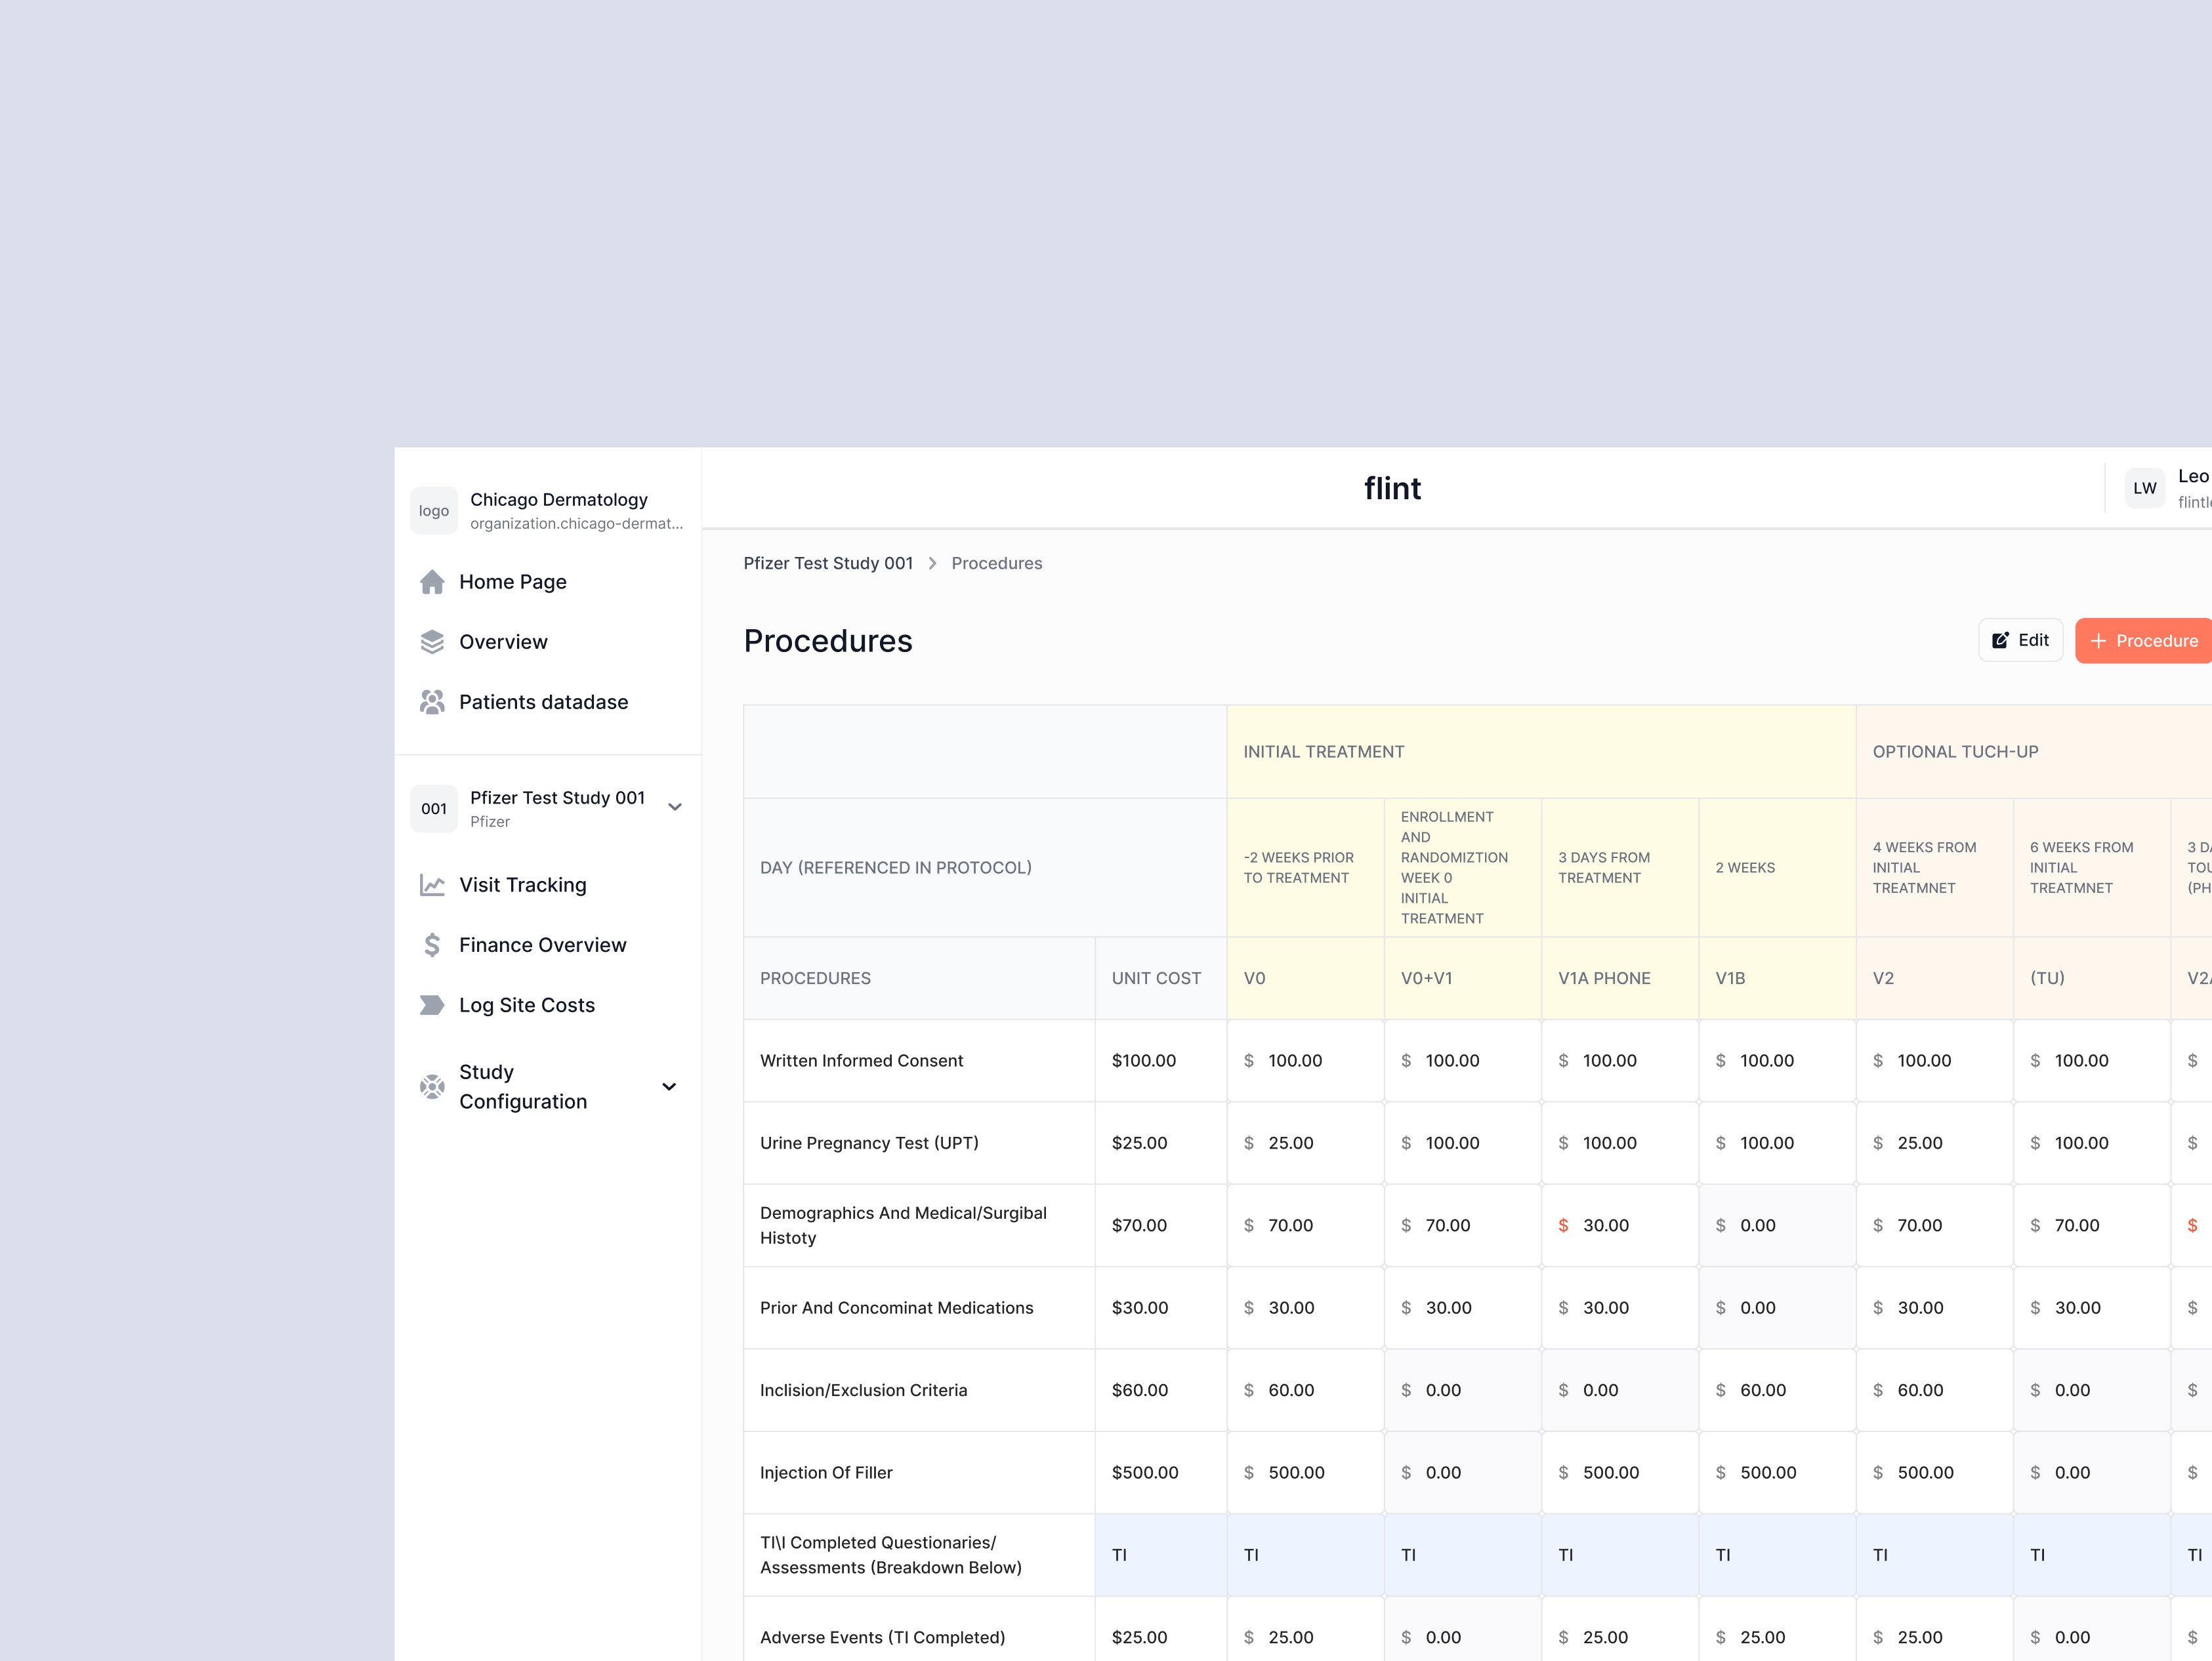This screenshot has height=1661, width=2212.
Task: Click the Visit Tracking chart icon
Action: (x=432, y=885)
